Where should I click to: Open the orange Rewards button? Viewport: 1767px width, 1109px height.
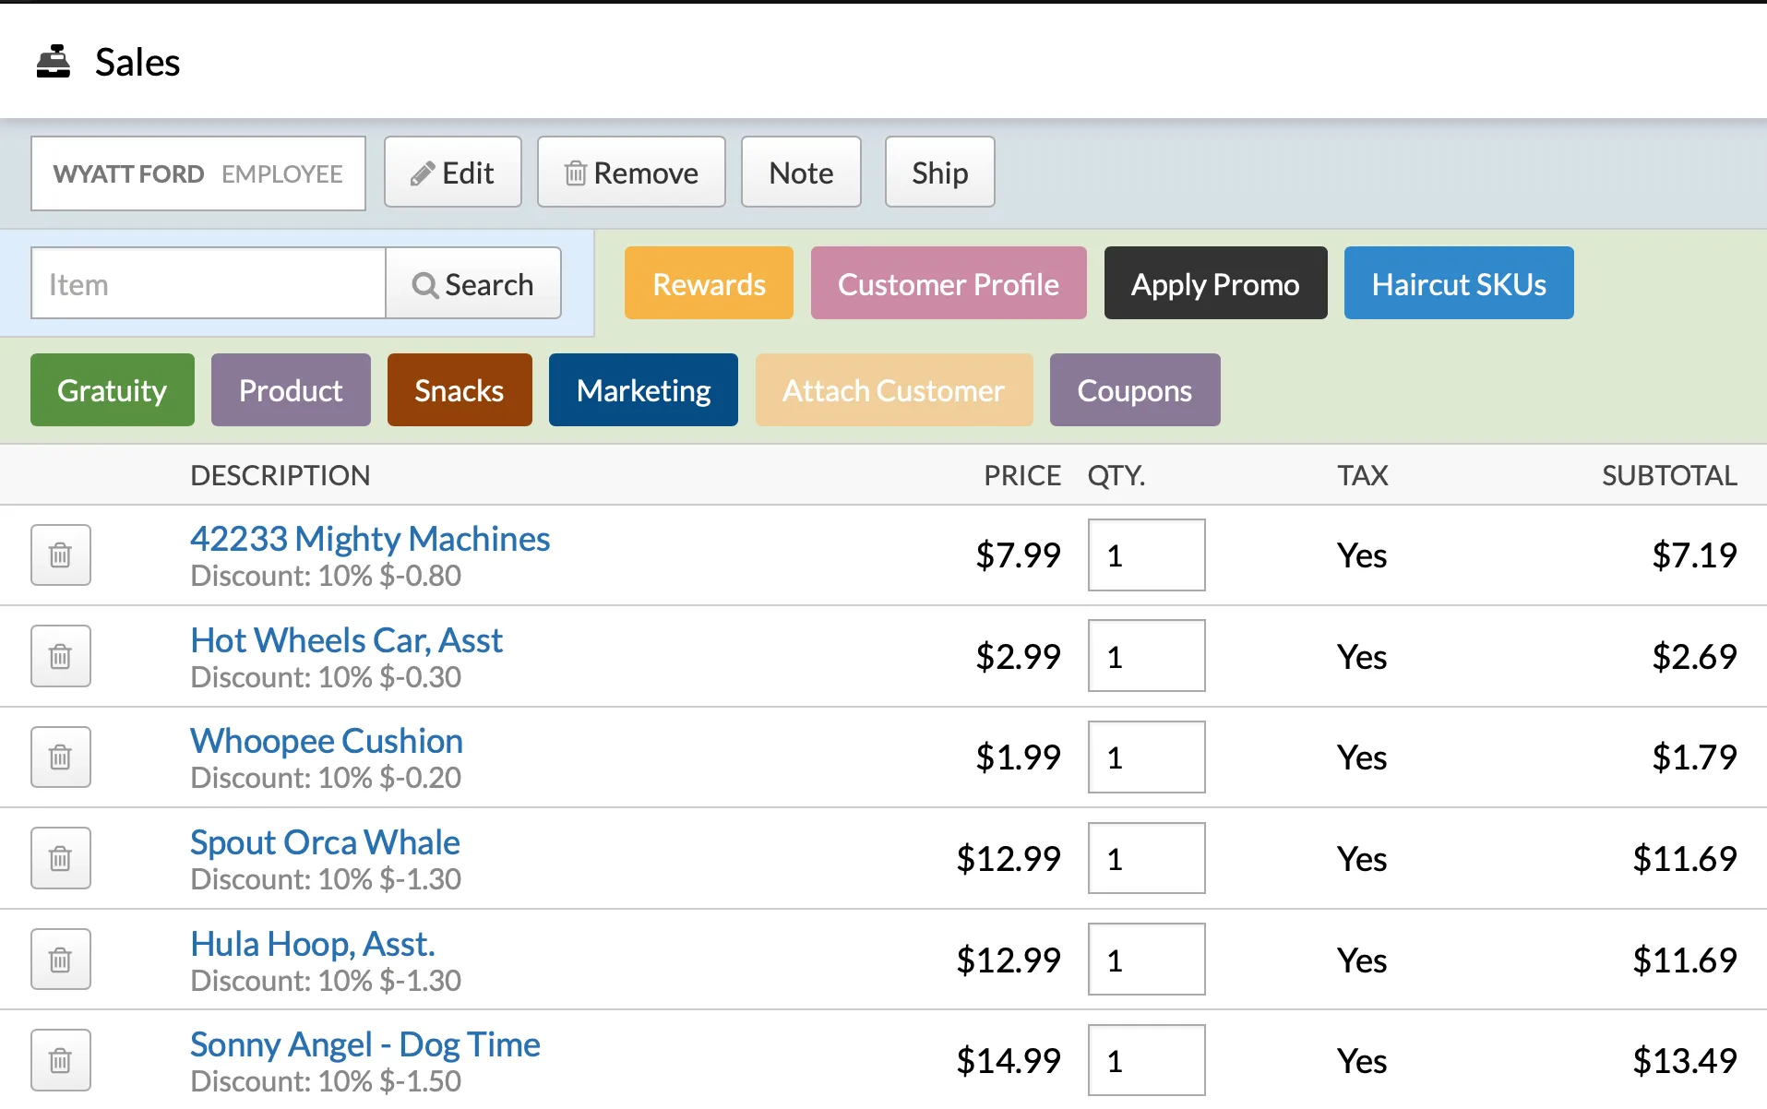(709, 283)
